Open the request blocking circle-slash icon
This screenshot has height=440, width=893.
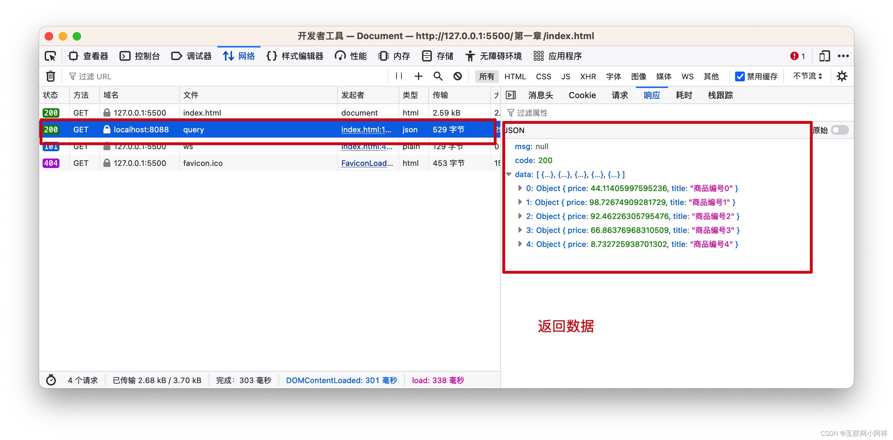[457, 76]
